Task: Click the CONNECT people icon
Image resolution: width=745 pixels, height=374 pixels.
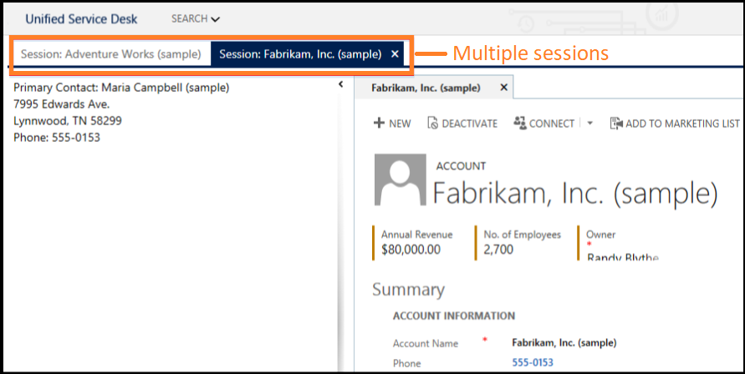Action: click(520, 123)
